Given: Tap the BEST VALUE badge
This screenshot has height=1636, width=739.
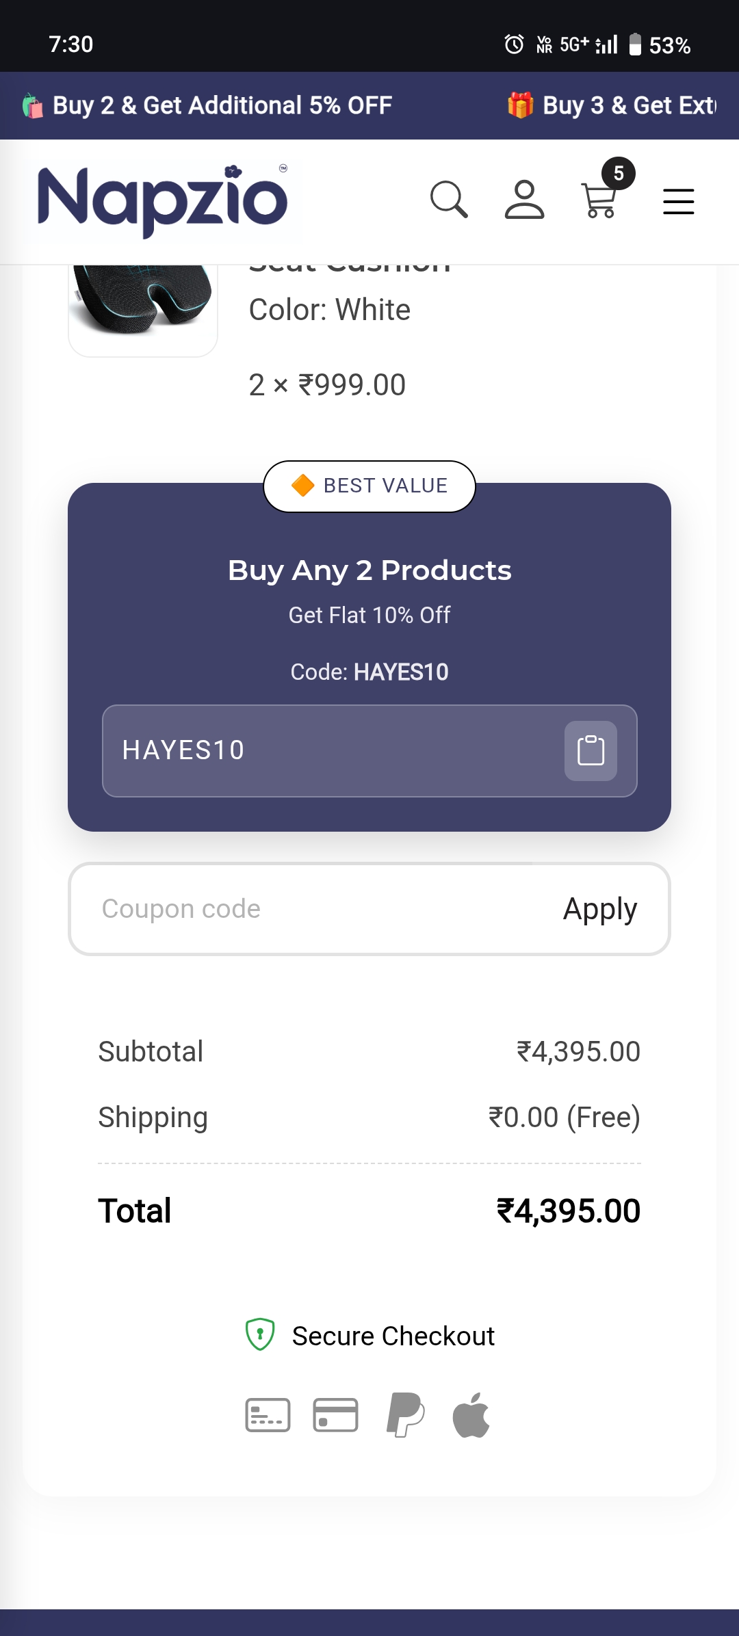Looking at the screenshot, I should 369,486.
